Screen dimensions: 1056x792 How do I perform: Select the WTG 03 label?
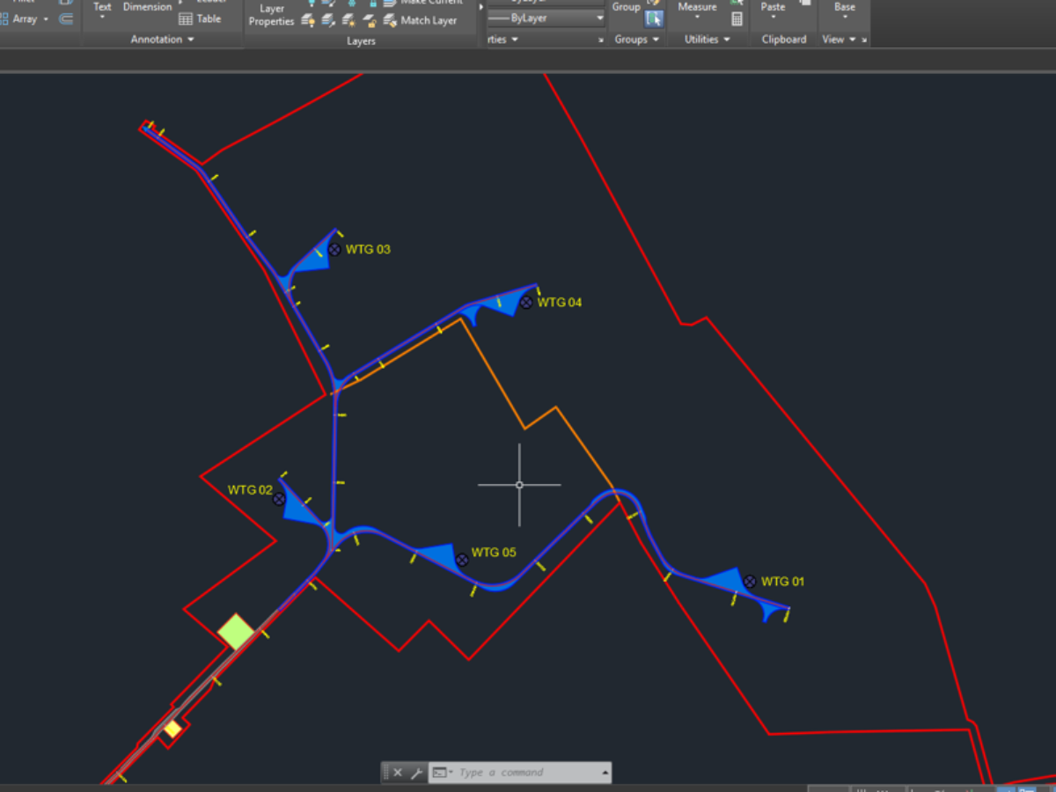368,249
